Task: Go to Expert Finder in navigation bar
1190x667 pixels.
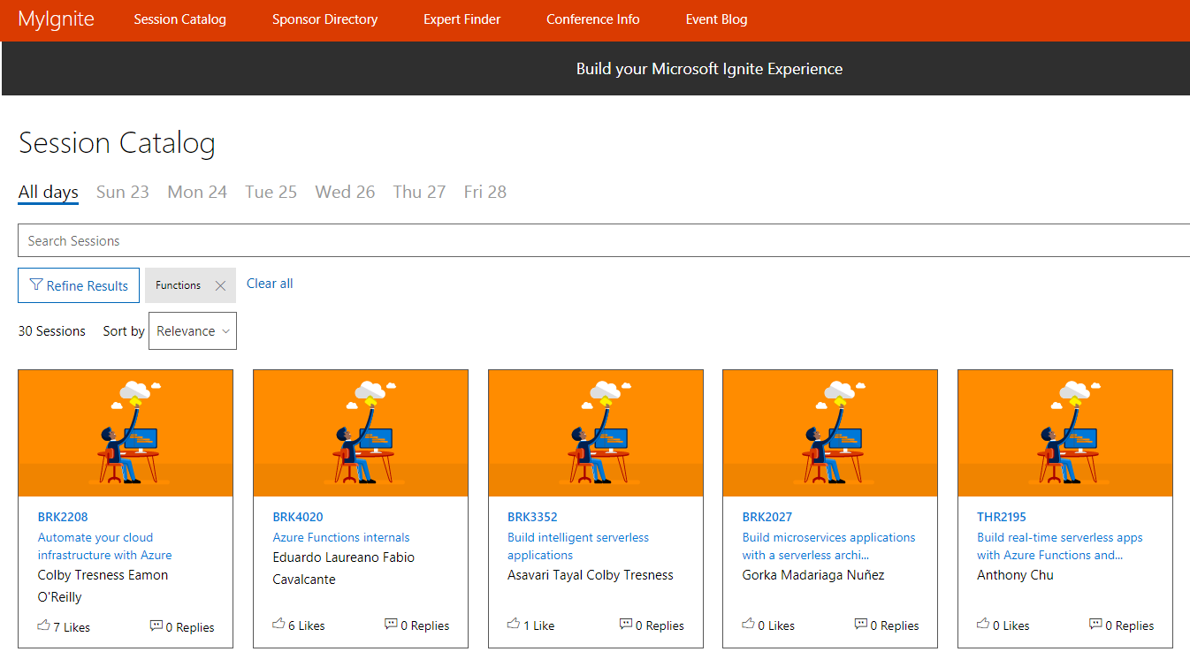Action: click(x=462, y=19)
